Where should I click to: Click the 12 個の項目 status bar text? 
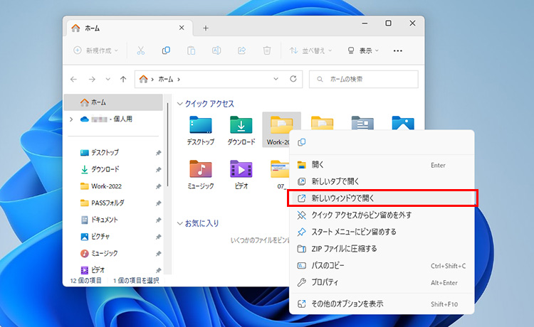coord(86,280)
